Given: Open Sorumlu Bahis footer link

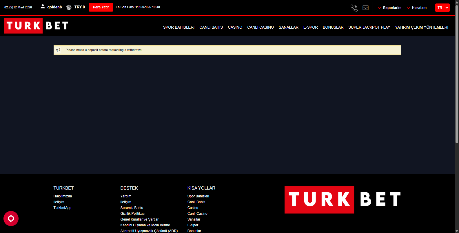Looking at the screenshot, I should point(132,208).
